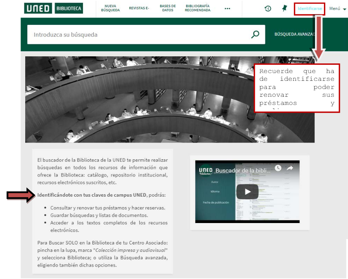Open the Nueva Búsqueda menu item
This screenshot has height=279, width=348.
tap(110, 8)
